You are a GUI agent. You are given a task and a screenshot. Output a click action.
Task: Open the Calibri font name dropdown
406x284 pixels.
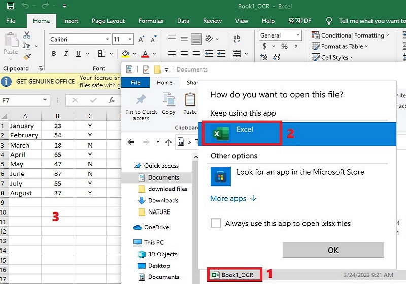pos(107,39)
